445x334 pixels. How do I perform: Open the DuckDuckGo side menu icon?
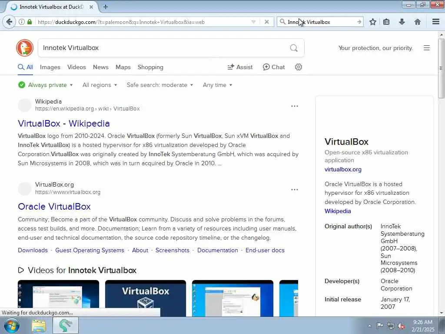[x=427, y=48]
